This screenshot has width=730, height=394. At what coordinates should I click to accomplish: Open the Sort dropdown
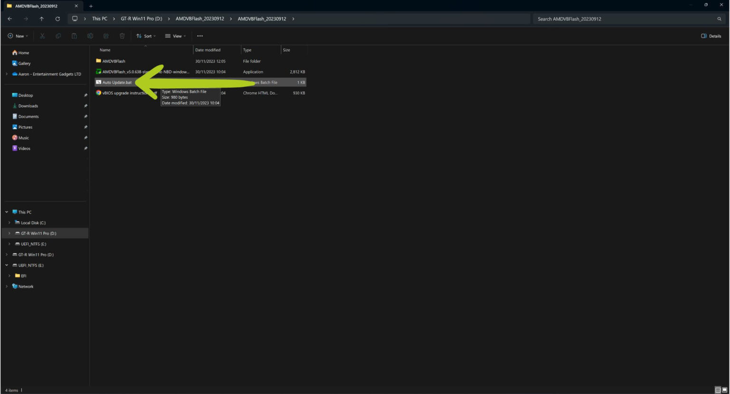coord(146,36)
